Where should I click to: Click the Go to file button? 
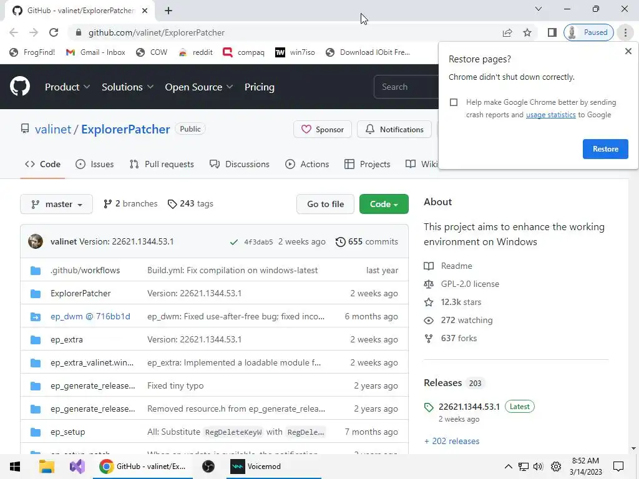(x=325, y=204)
